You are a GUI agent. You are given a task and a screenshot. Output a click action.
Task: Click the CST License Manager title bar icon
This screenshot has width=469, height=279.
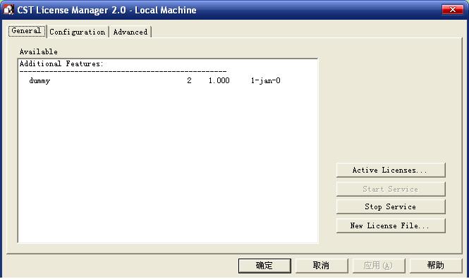pyautogui.click(x=8, y=10)
